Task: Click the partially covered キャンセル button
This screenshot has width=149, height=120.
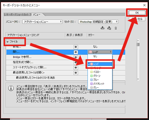Action: click(137, 19)
